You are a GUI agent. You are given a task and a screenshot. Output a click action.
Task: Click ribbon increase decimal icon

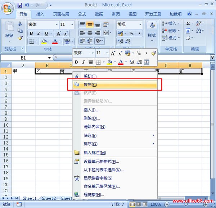tap(120, 41)
